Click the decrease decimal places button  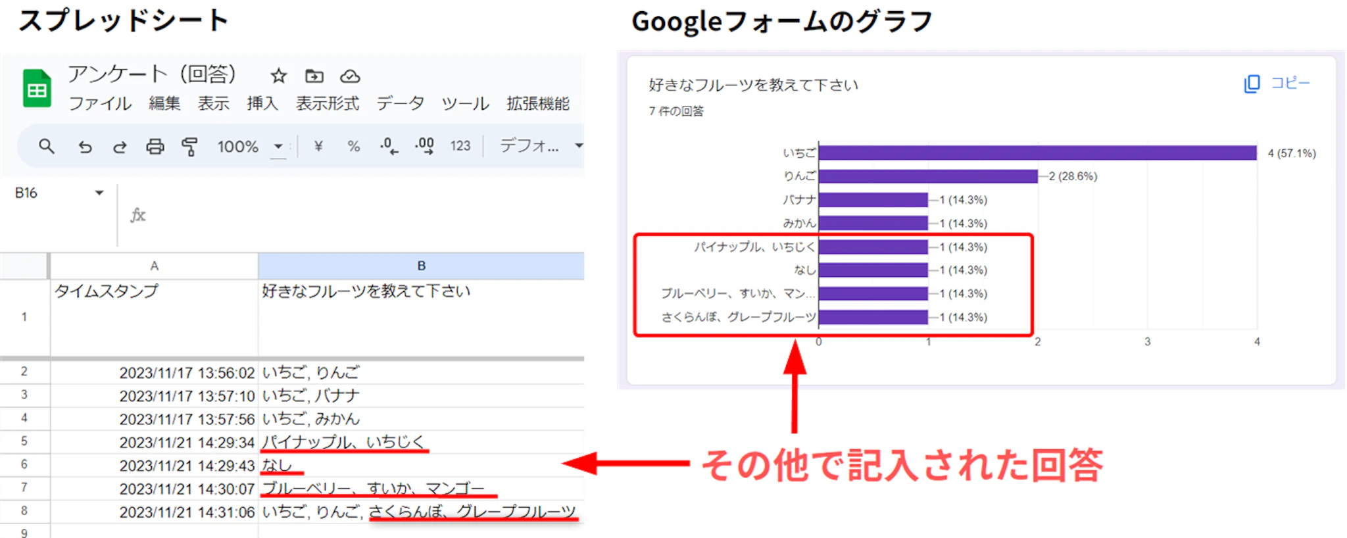pyautogui.click(x=389, y=146)
